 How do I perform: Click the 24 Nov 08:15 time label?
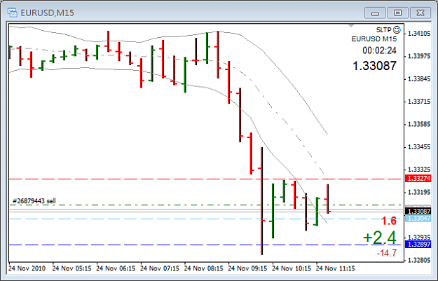pyautogui.click(x=204, y=268)
